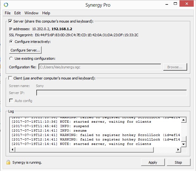
Task: Click the log vertical scrollbar thumb
Action: pyautogui.click(x=184, y=139)
